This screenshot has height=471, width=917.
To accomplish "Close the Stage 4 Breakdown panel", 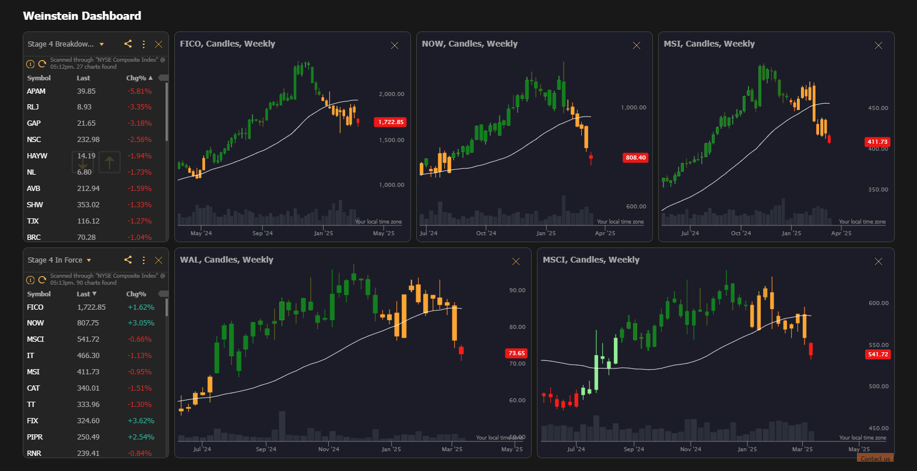I will click(x=159, y=44).
